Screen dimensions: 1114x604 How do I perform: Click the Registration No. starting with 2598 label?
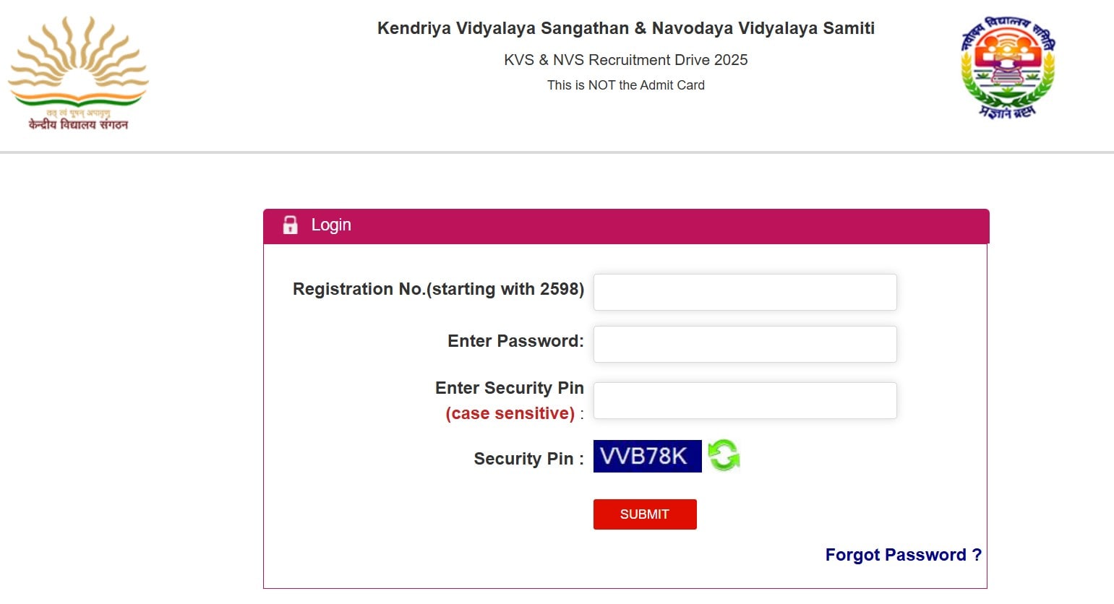tap(437, 289)
